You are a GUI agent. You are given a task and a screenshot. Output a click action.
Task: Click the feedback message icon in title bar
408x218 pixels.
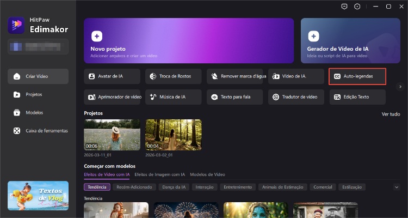344,7
